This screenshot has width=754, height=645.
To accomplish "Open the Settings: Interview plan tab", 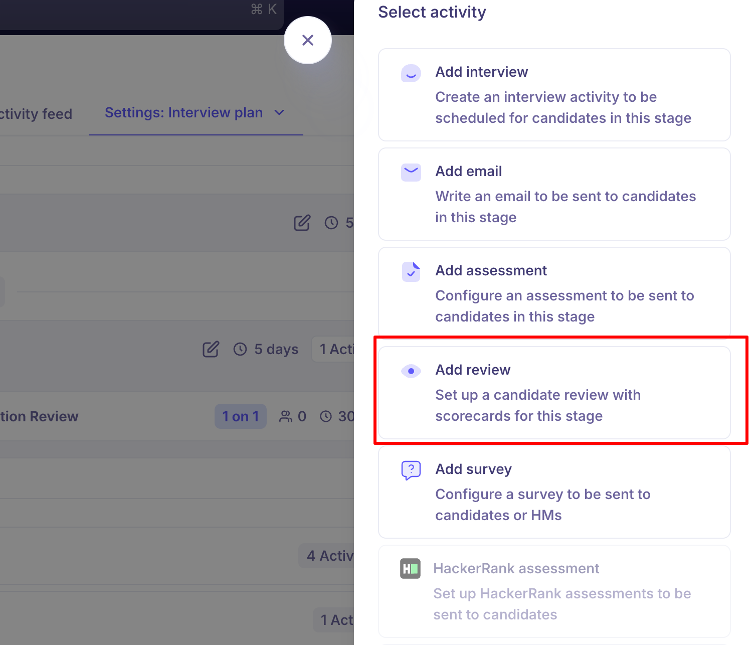I will pos(183,113).
